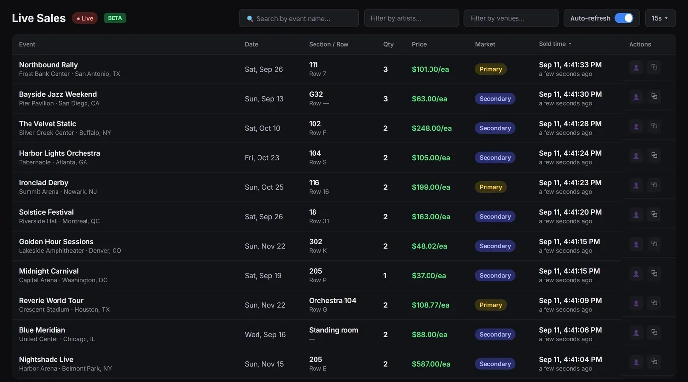Open the 15s refresh interval dropdown
Image resolution: width=688 pixels, height=382 pixels.
(x=660, y=18)
